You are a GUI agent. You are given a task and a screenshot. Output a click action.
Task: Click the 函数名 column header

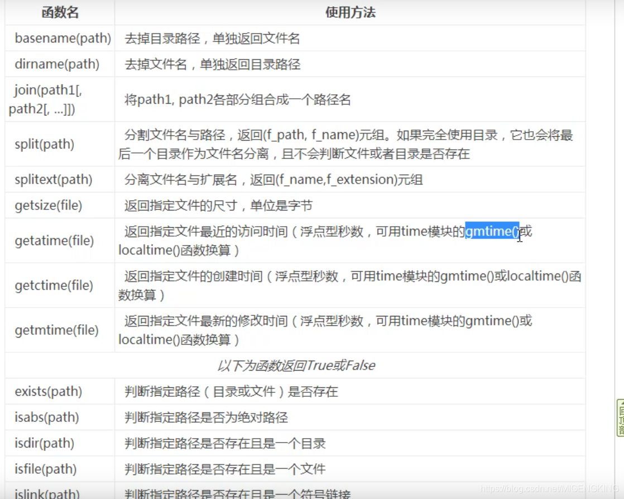pos(60,13)
